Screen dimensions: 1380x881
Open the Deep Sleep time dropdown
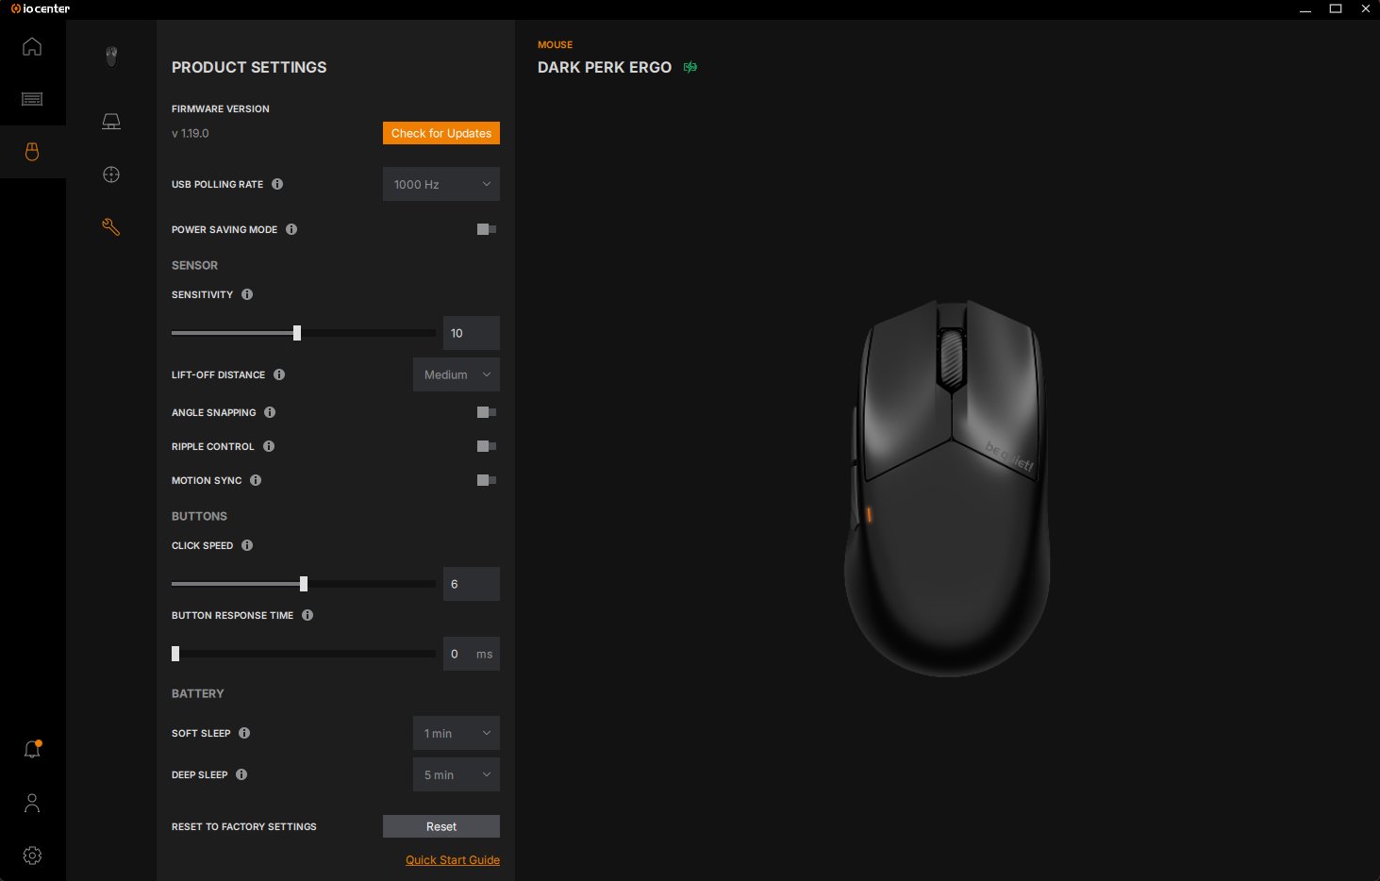click(456, 774)
